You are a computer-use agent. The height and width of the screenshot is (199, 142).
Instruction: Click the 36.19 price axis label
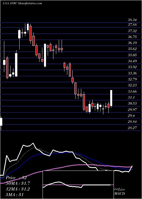pos(132,43)
